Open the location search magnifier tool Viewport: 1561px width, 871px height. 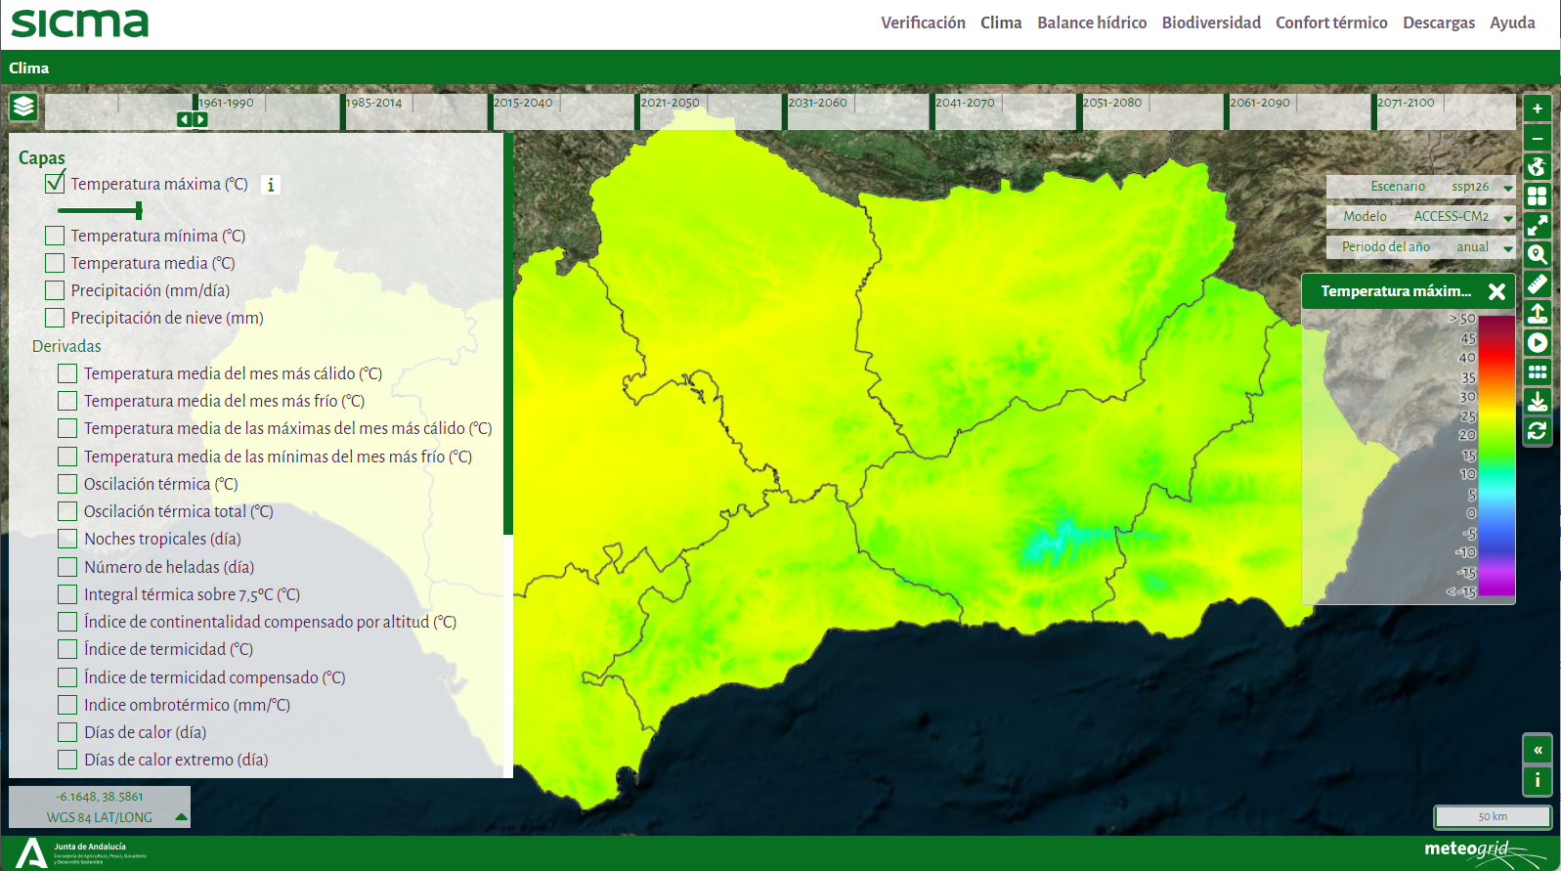[x=1538, y=255]
